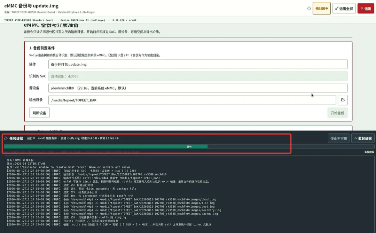Click the 任务证据 spinner icon
376x233 pixels.
(6, 138)
